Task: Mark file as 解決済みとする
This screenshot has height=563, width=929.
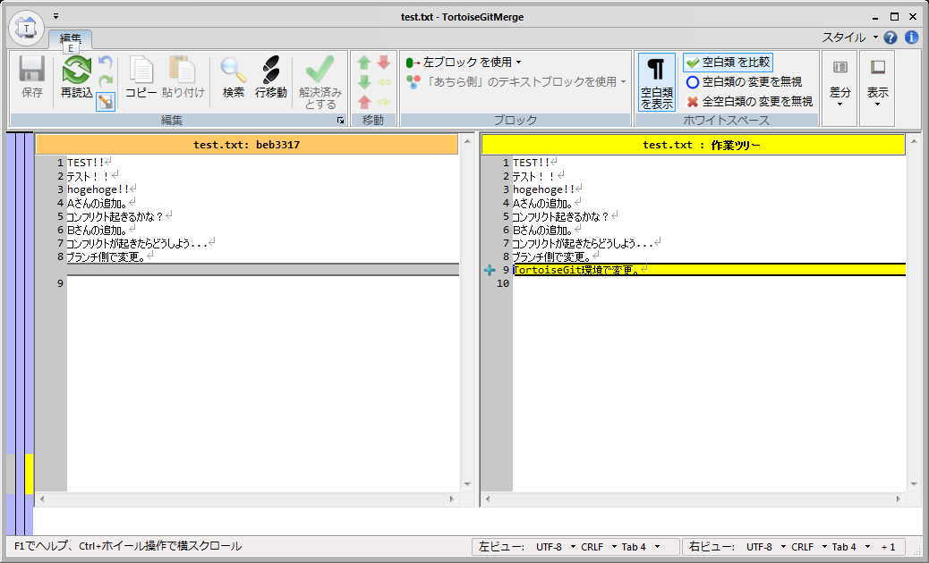Action: point(320,81)
